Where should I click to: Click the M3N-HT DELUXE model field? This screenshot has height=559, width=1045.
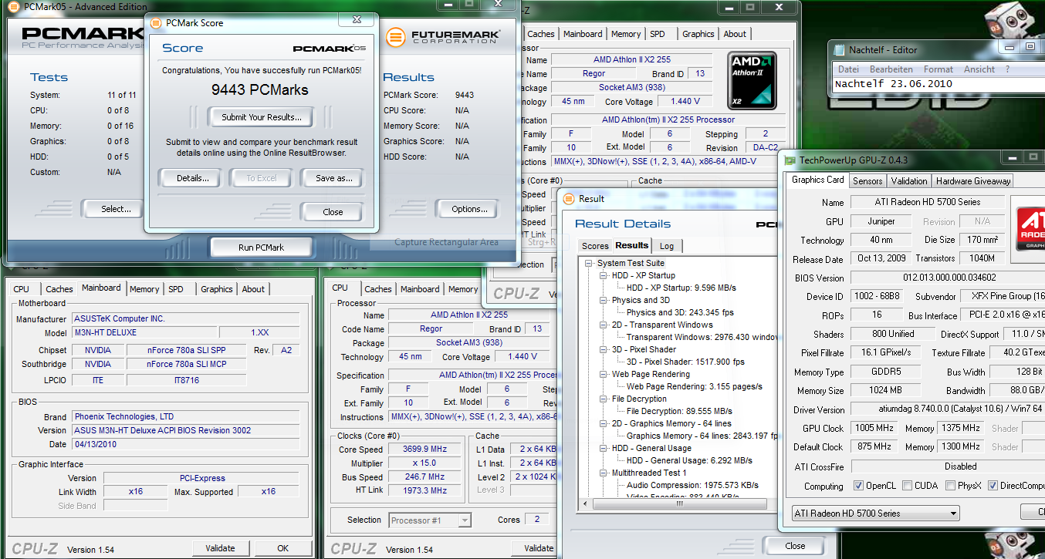point(144,332)
